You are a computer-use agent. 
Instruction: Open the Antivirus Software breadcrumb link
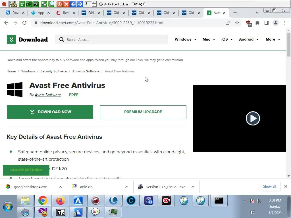86,71
